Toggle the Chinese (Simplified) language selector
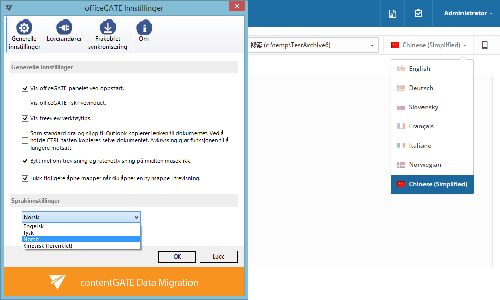This screenshot has height=300, width=500. [429, 45]
